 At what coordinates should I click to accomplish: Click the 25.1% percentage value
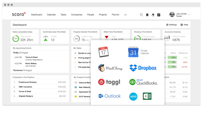pyautogui.click(x=185, y=83)
